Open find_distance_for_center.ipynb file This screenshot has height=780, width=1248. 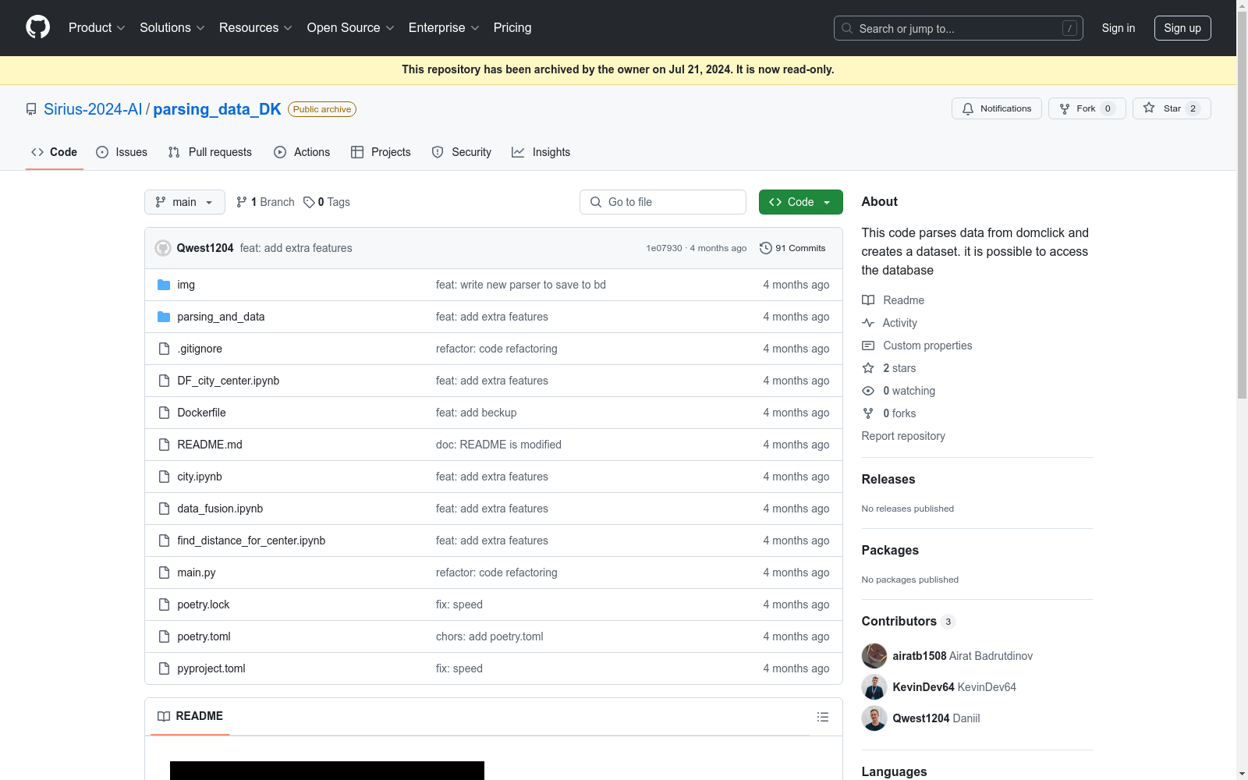(x=251, y=541)
